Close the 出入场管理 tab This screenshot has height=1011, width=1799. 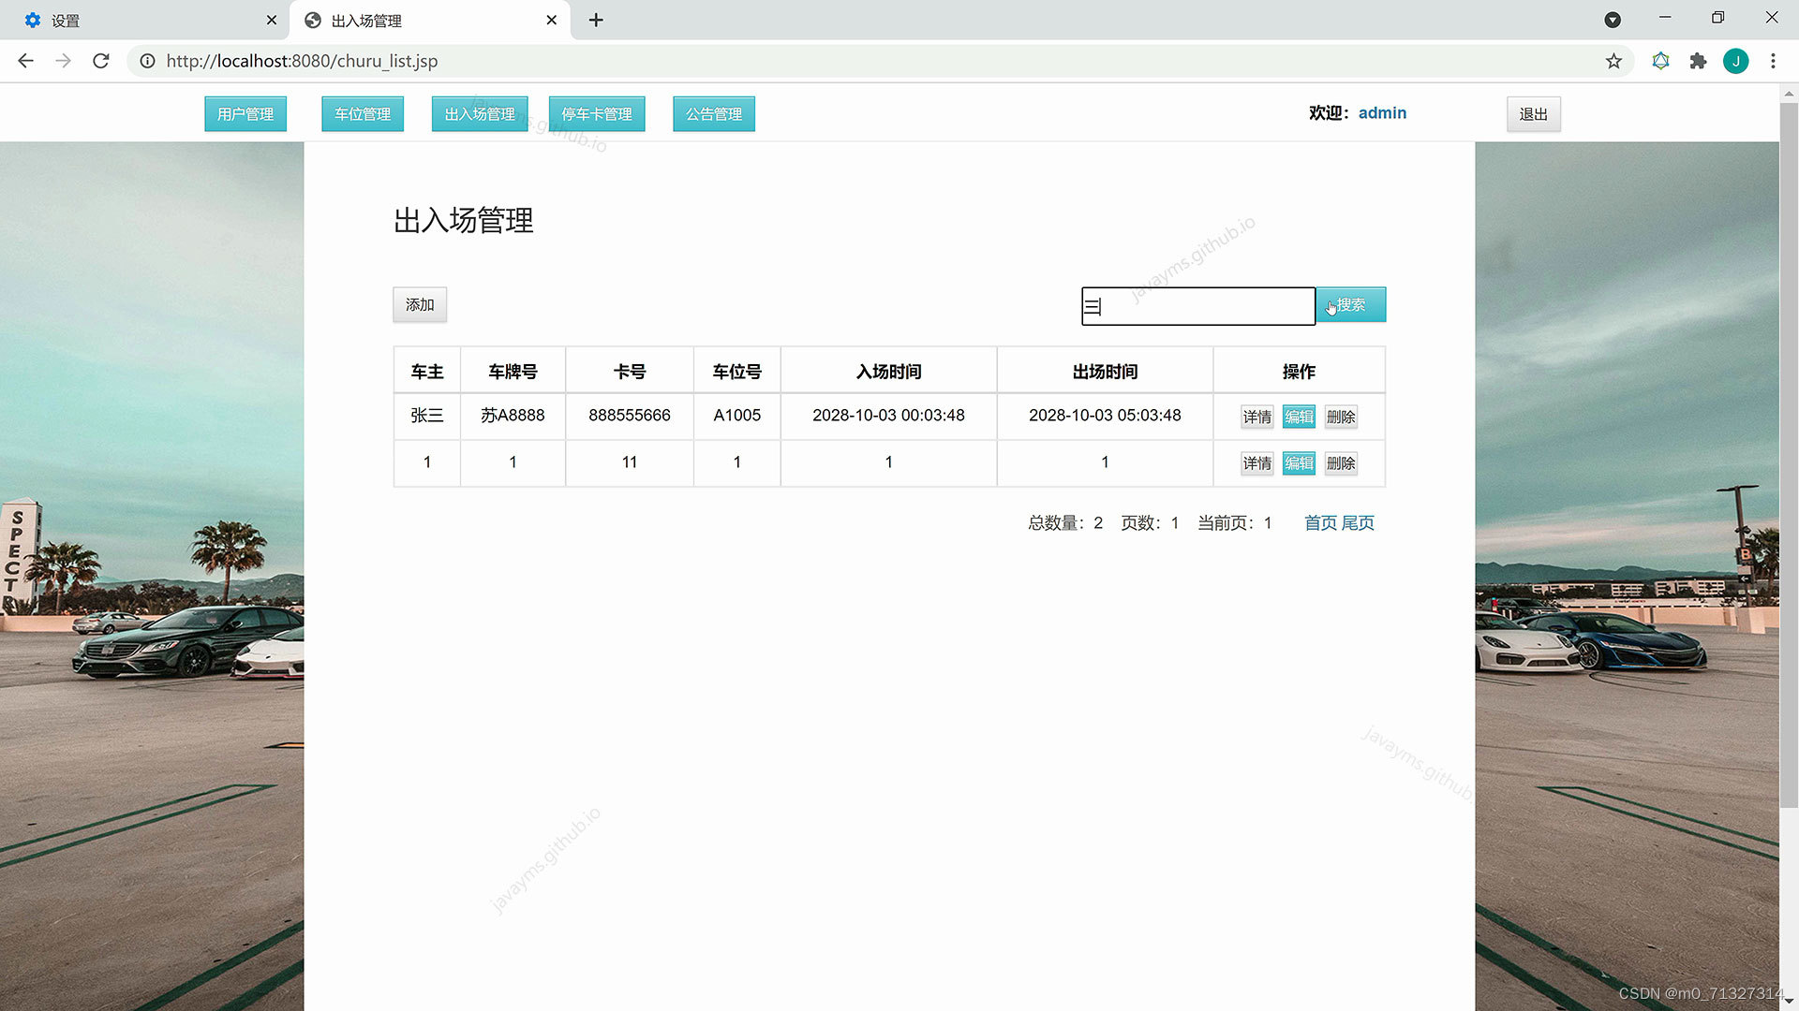tap(552, 20)
